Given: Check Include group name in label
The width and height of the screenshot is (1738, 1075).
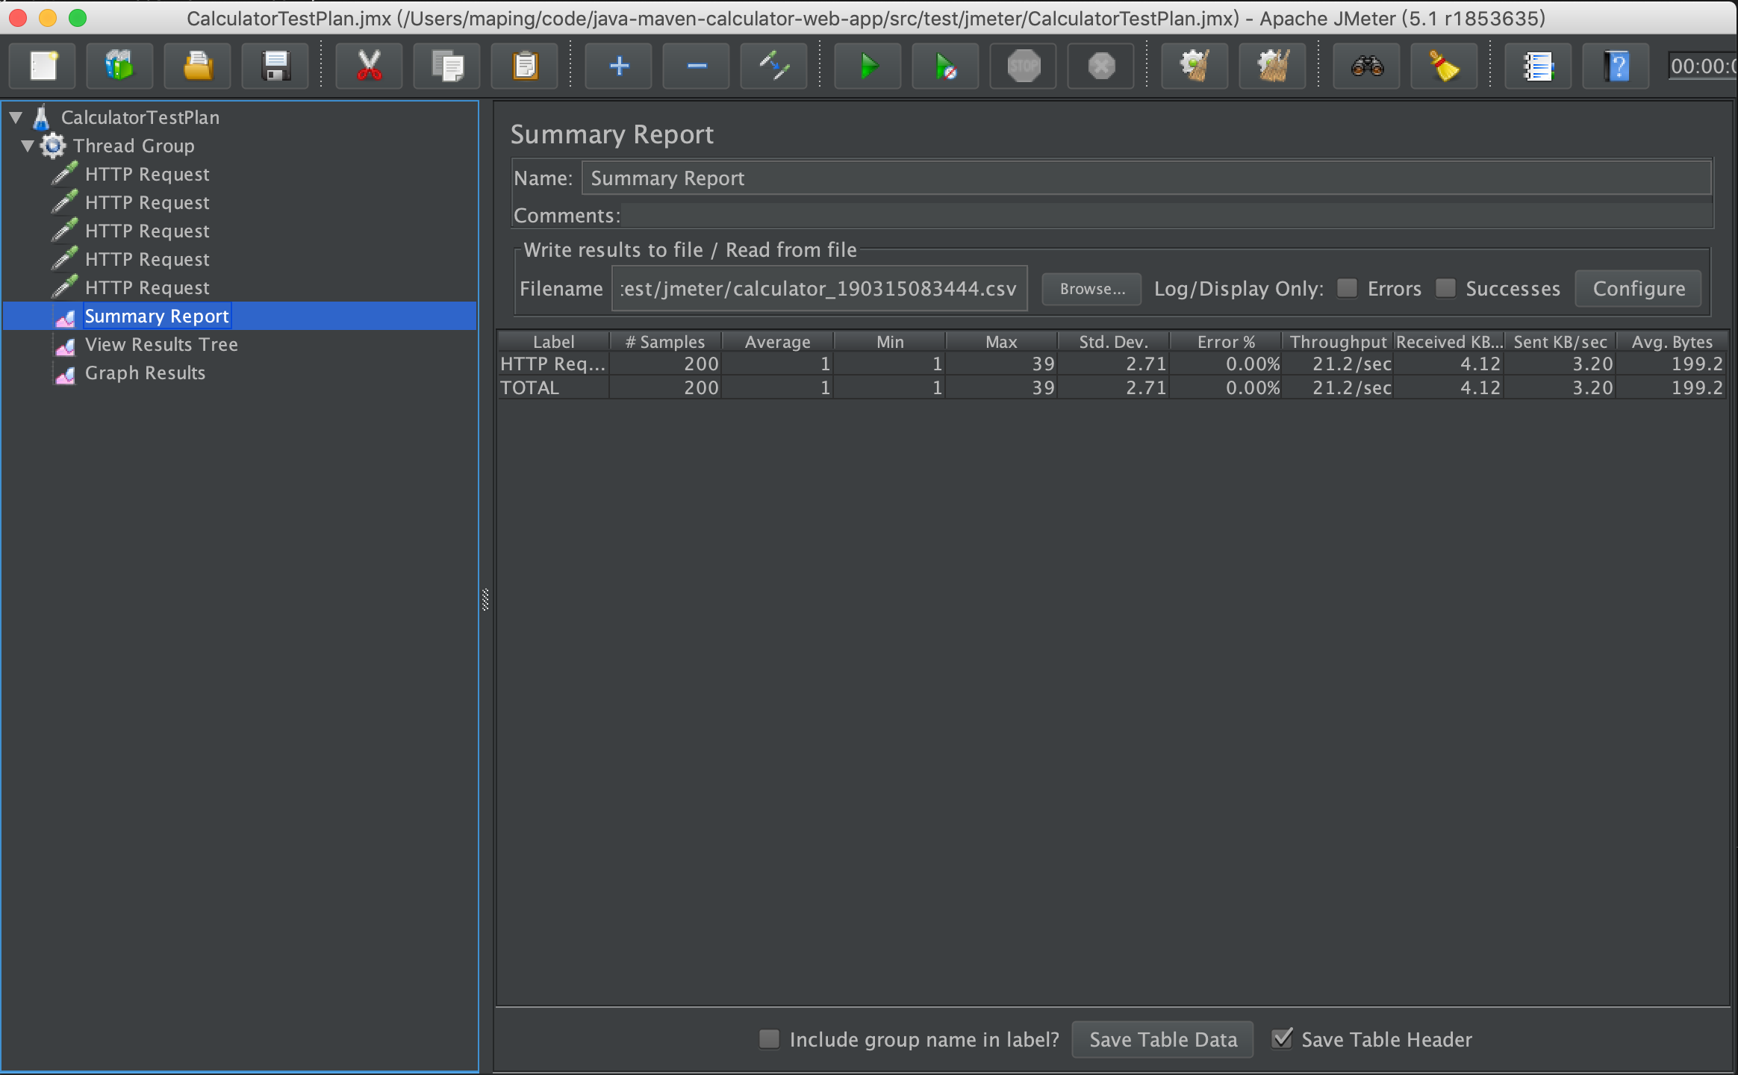Looking at the screenshot, I should click(769, 1038).
